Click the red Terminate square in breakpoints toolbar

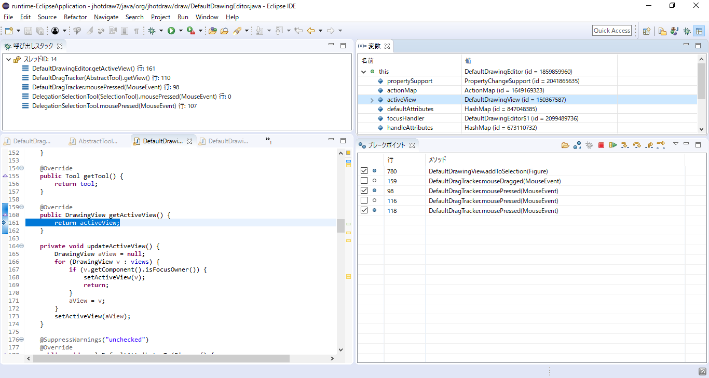[601, 145]
